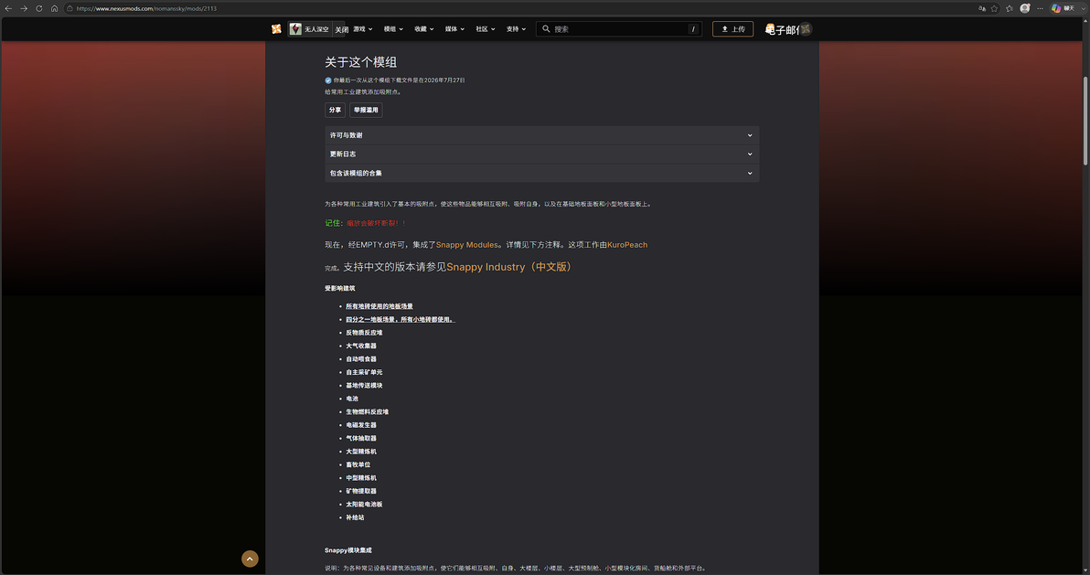
Task: Open the 支持 navigation menu
Action: tap(516, 29)
